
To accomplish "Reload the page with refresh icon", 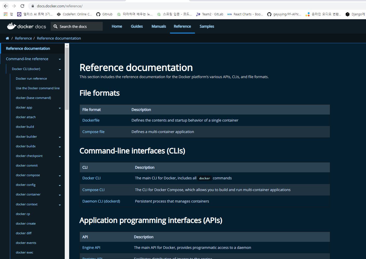I will coord(22,6).
